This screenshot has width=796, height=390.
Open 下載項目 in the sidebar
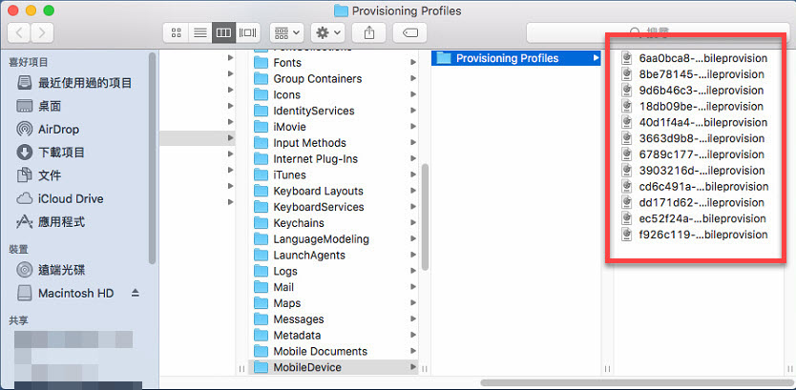(x=51, y=153)
